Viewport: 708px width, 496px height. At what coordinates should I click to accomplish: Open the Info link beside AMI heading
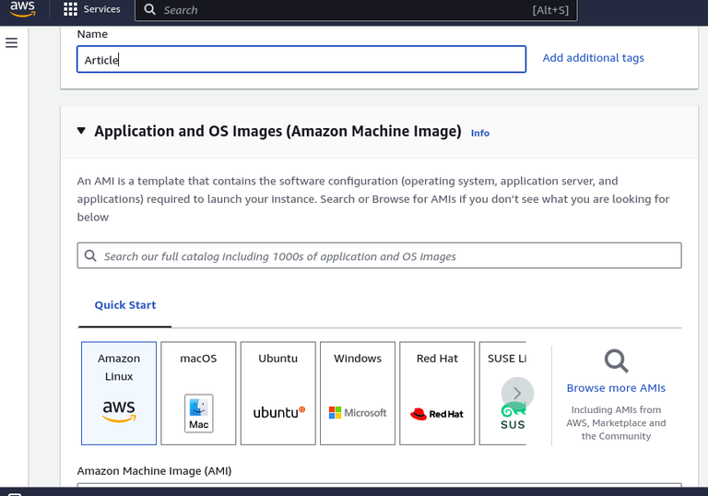click(479, 133)
